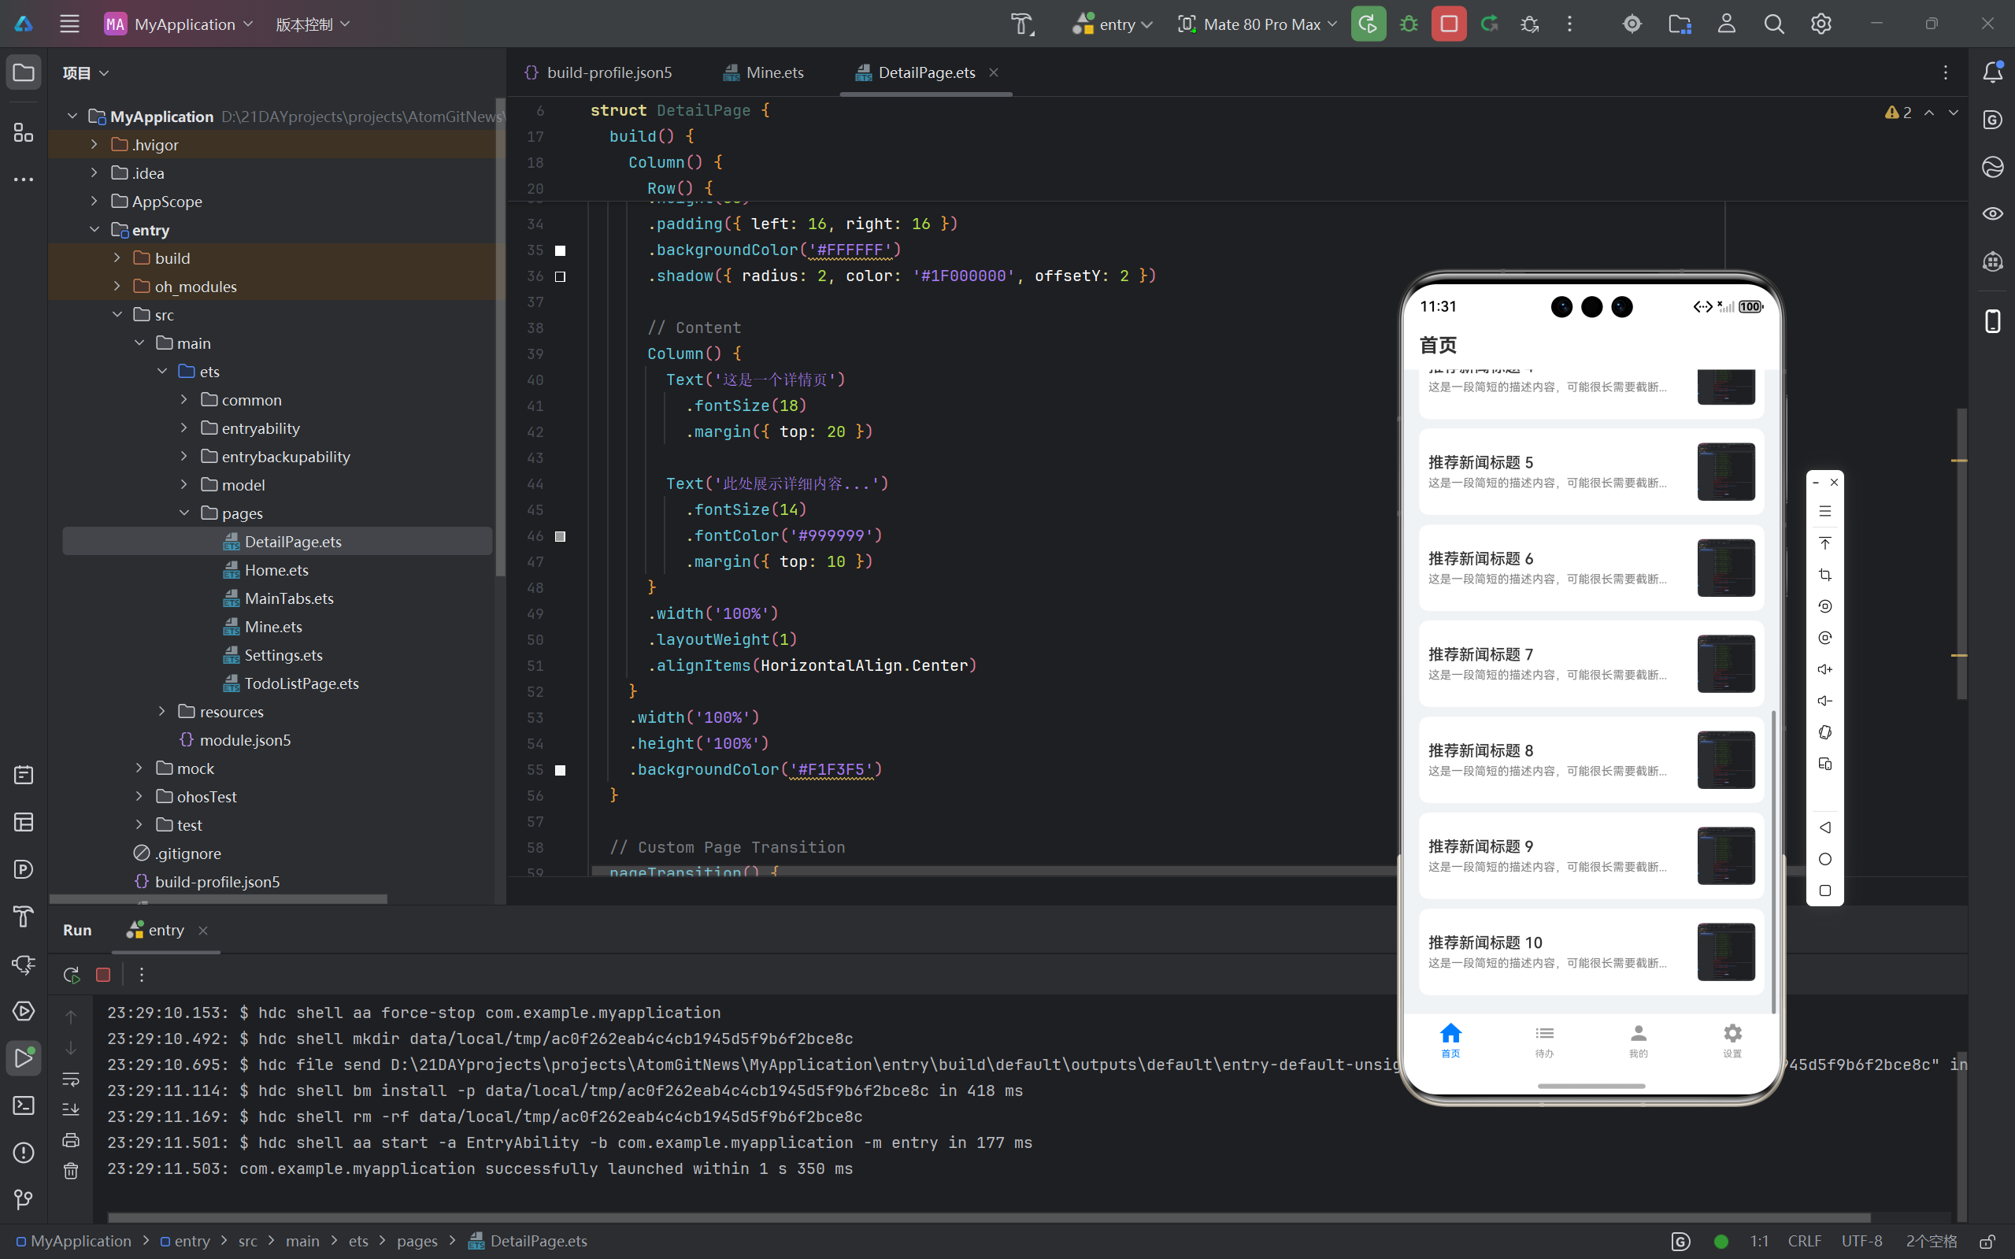Click the emulator volume up icon
This screenshot has height=1259, width=2015.
(x=1824, y=669)
